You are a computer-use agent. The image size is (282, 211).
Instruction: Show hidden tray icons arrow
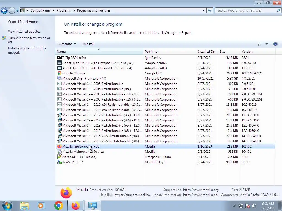click(x=234, y=206)
